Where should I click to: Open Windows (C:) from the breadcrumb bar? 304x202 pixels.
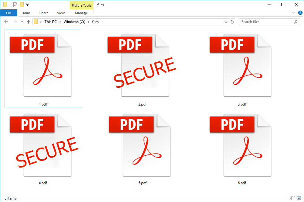click(x=74, y=21)
